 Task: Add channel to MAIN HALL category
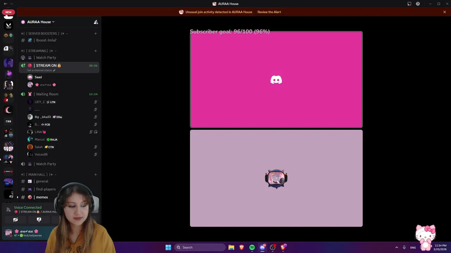tap(95, 175)
